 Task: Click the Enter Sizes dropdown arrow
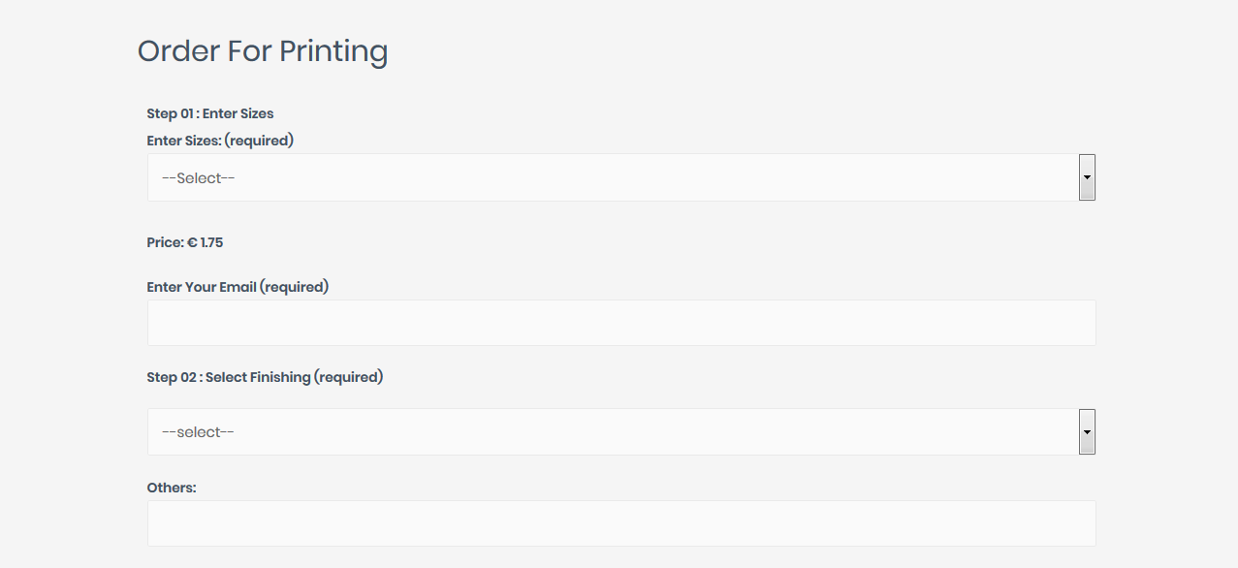coord(1087,177)
